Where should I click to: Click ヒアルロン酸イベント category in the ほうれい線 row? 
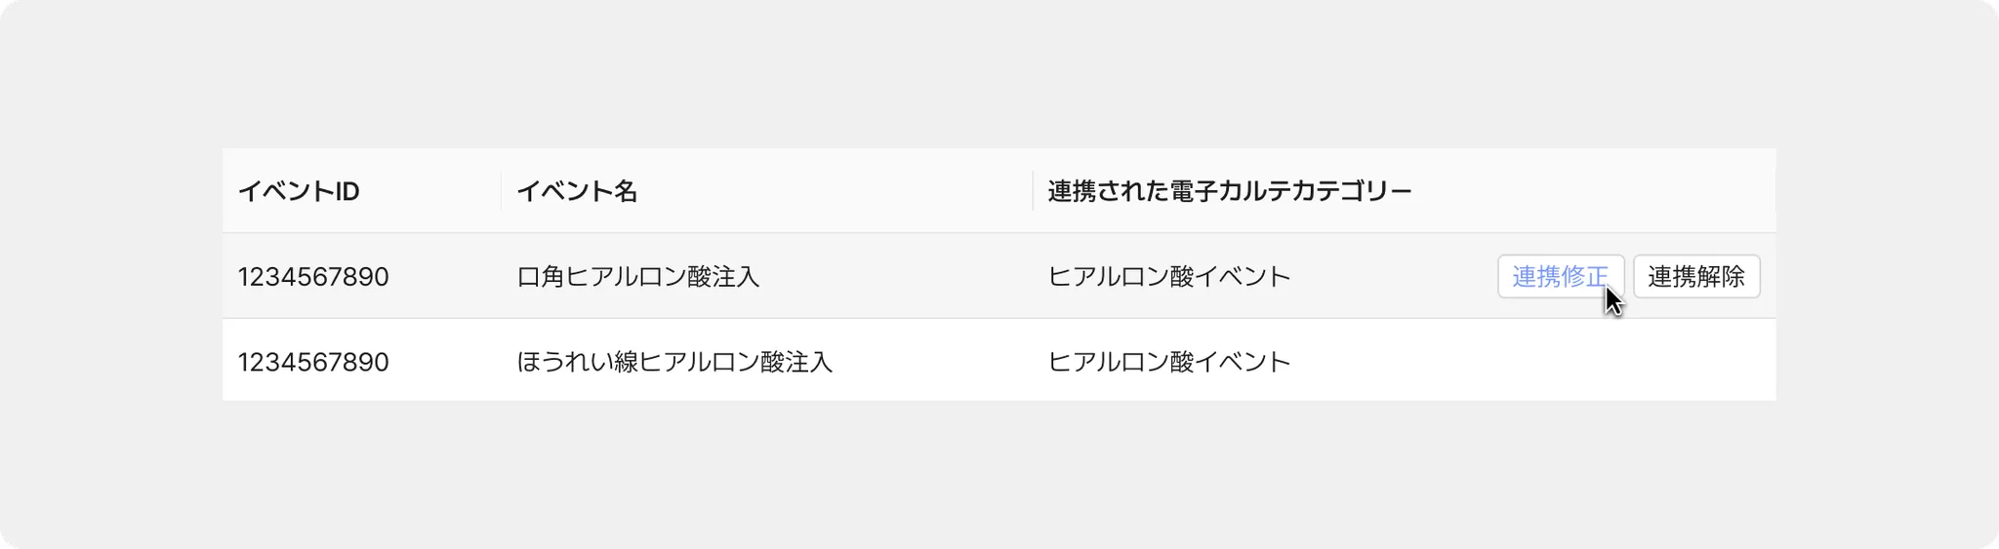pos(1169,362)
